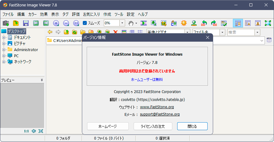274x142 pixels.
Task: Click the Save As floppy disk icon
Action: pos(26,23)
